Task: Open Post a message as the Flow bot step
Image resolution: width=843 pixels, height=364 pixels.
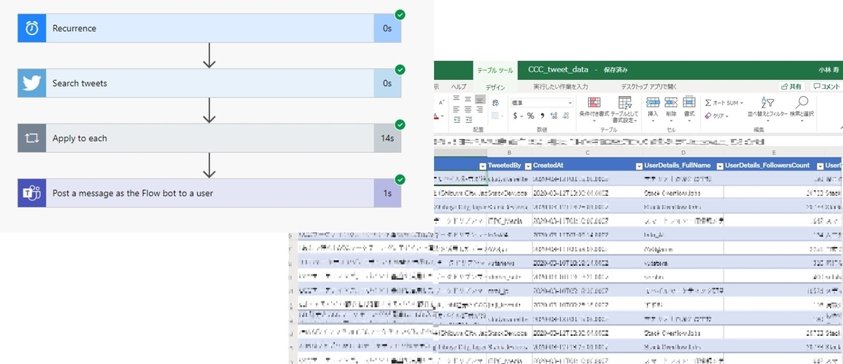Action: (x=209, y=193)
